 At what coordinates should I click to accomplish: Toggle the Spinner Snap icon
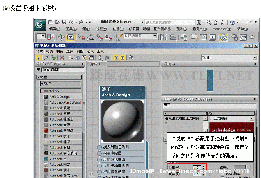point(108,37)
